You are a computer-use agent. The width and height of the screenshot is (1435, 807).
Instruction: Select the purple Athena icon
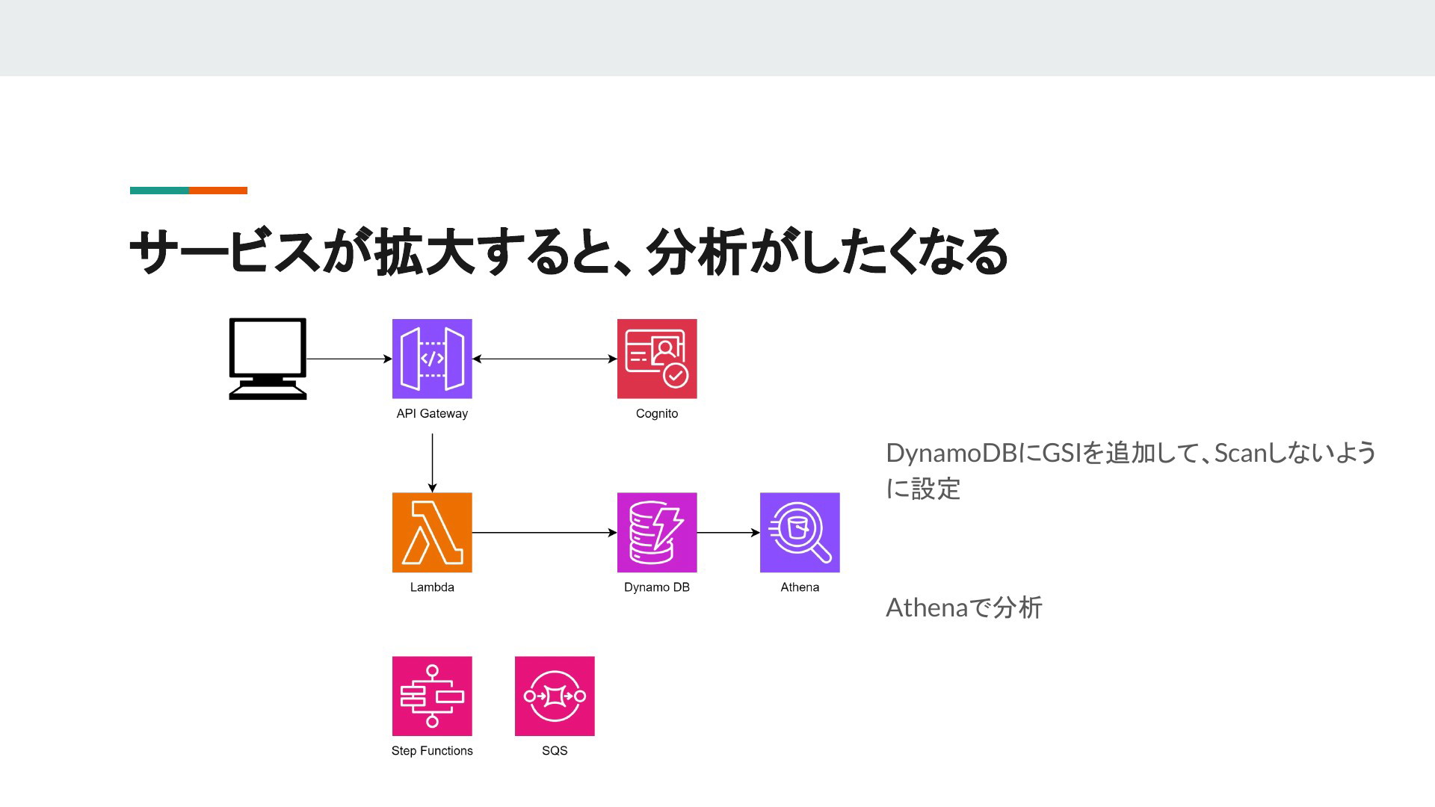[800, 533]
